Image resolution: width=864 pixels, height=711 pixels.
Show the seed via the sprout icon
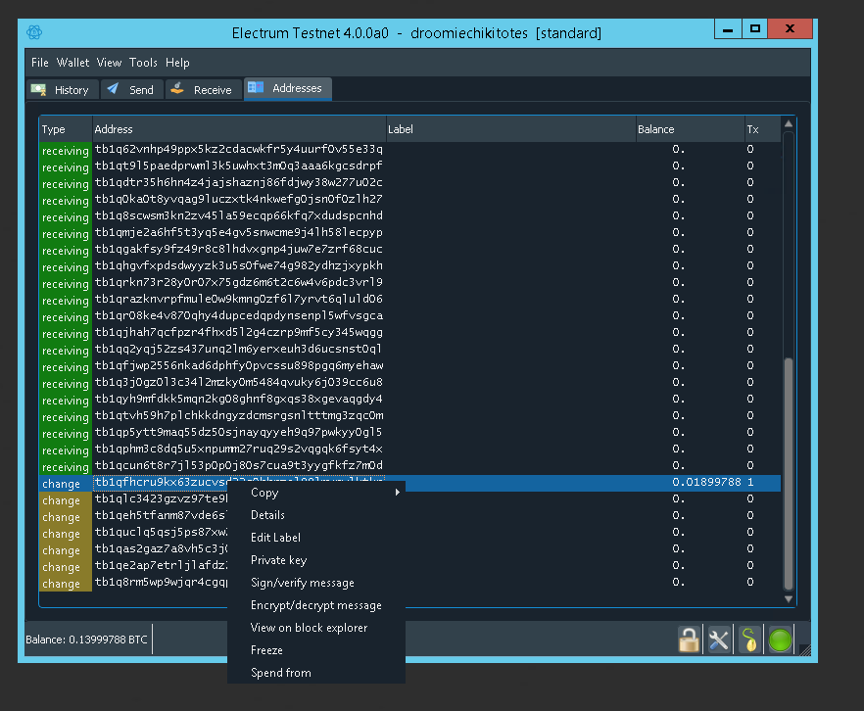[749, 640]
